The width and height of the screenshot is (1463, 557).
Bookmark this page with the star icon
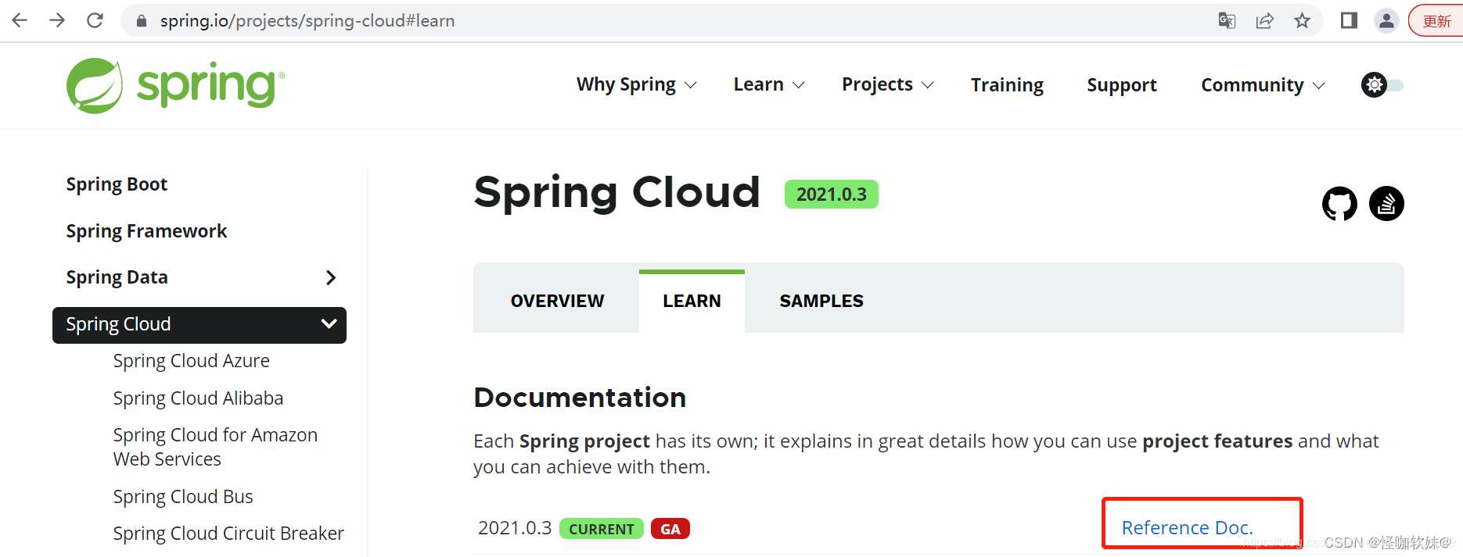[x=1302, y=21]
